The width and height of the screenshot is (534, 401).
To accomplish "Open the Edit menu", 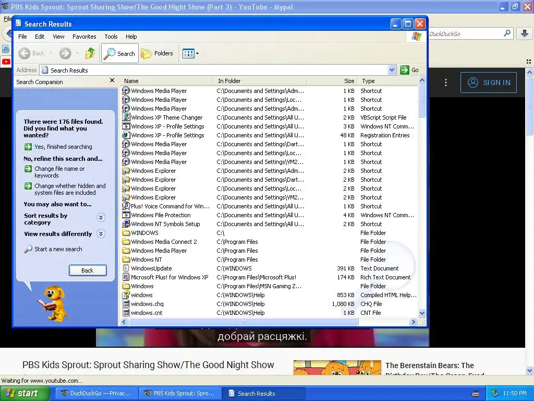I will [x=40, y=37].
